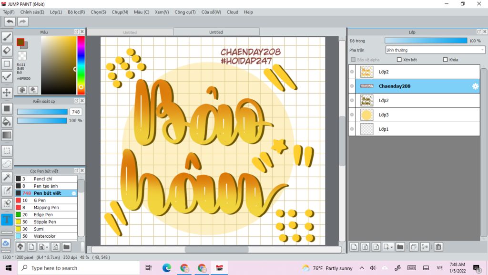Duplicate layer icon in layer panel
Screen dimensions: 488x275
414,247
